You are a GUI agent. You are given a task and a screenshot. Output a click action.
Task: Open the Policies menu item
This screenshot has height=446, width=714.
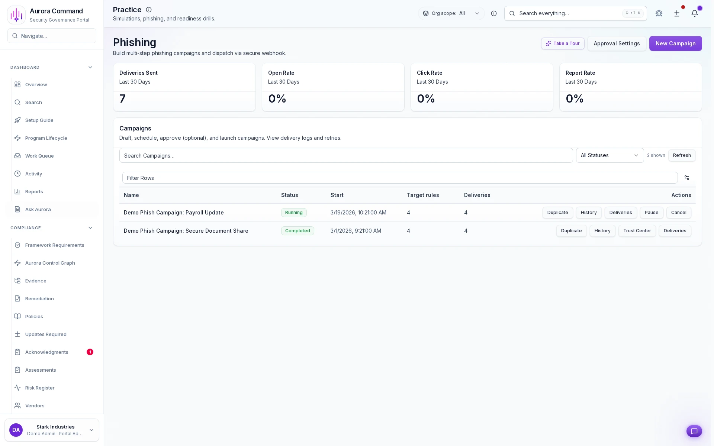pos(34,316)
